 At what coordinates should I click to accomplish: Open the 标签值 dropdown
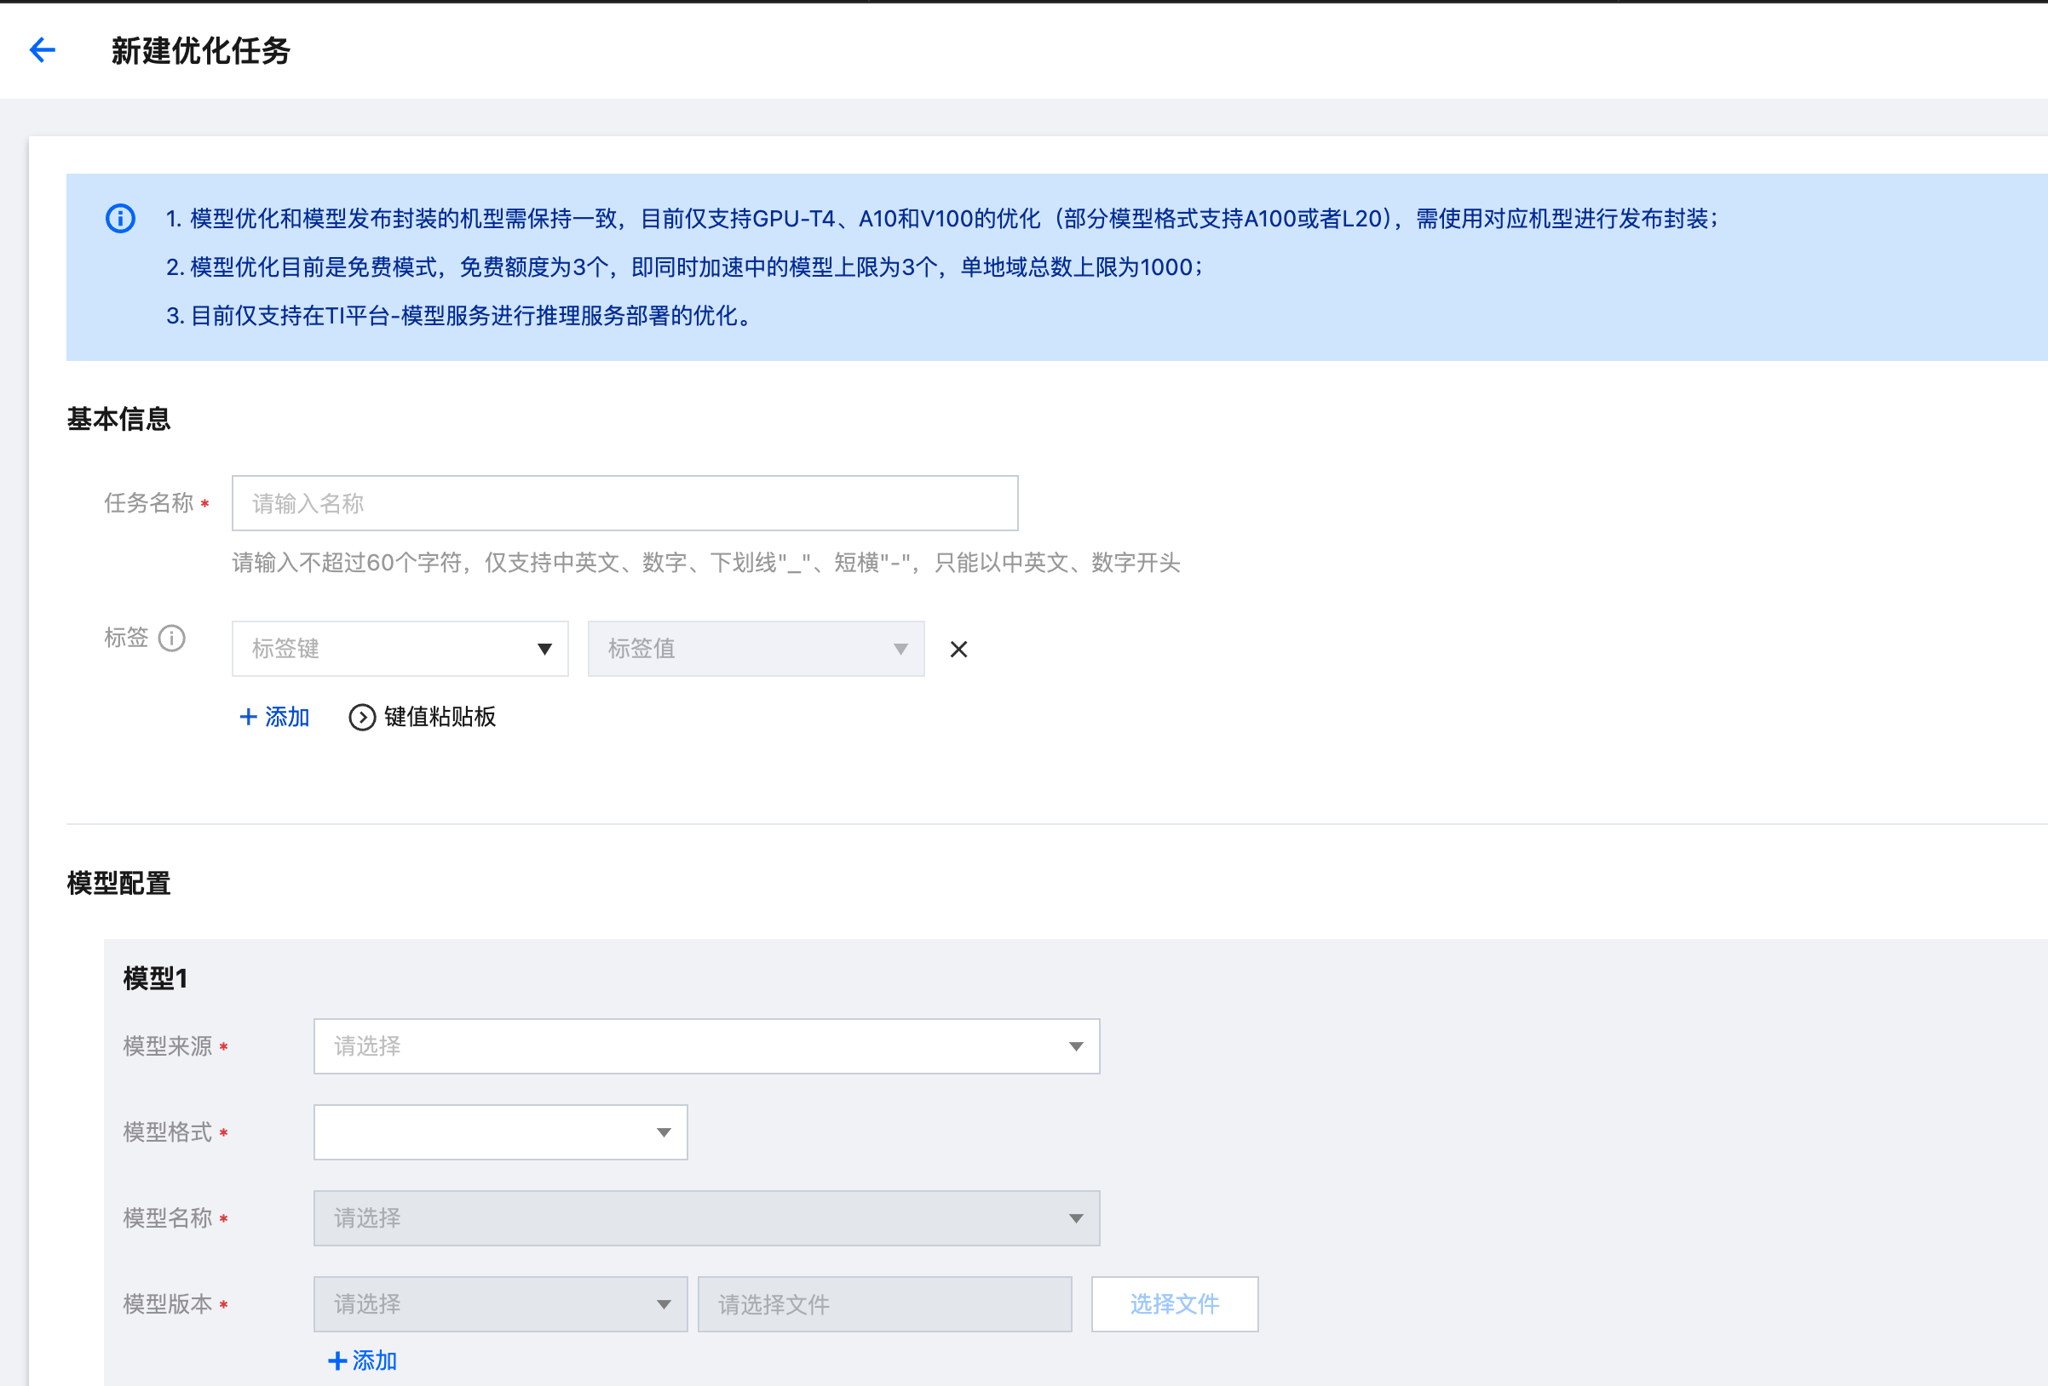(756, 649)
